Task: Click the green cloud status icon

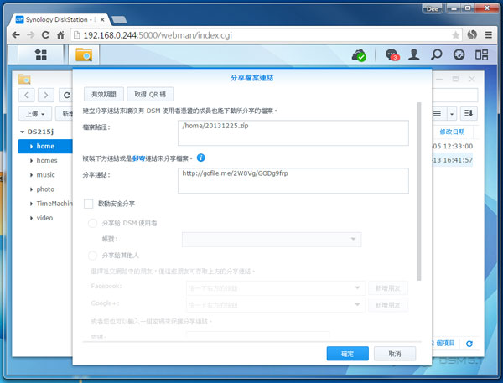Action: pyautogui.click(x=359, y=55)
